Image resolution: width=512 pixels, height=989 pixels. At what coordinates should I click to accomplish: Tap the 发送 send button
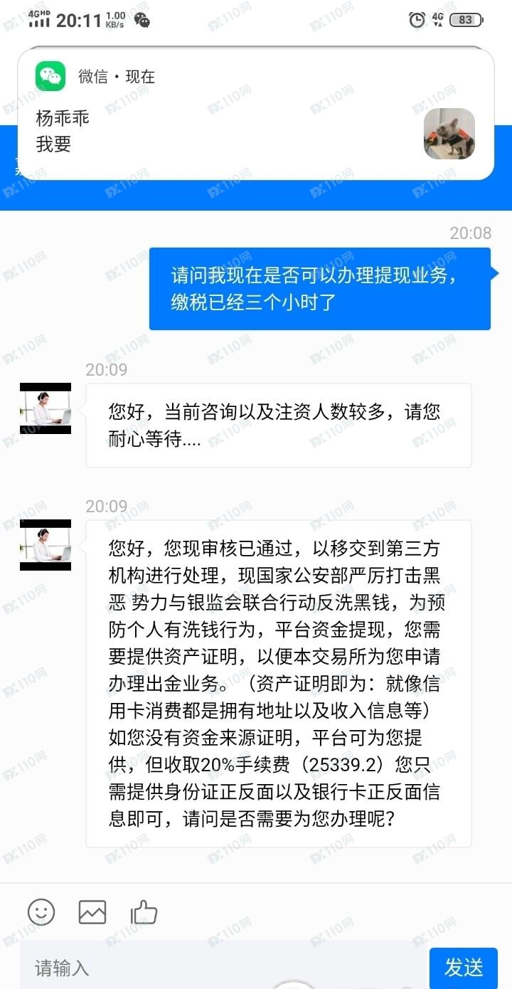(464, 968)
